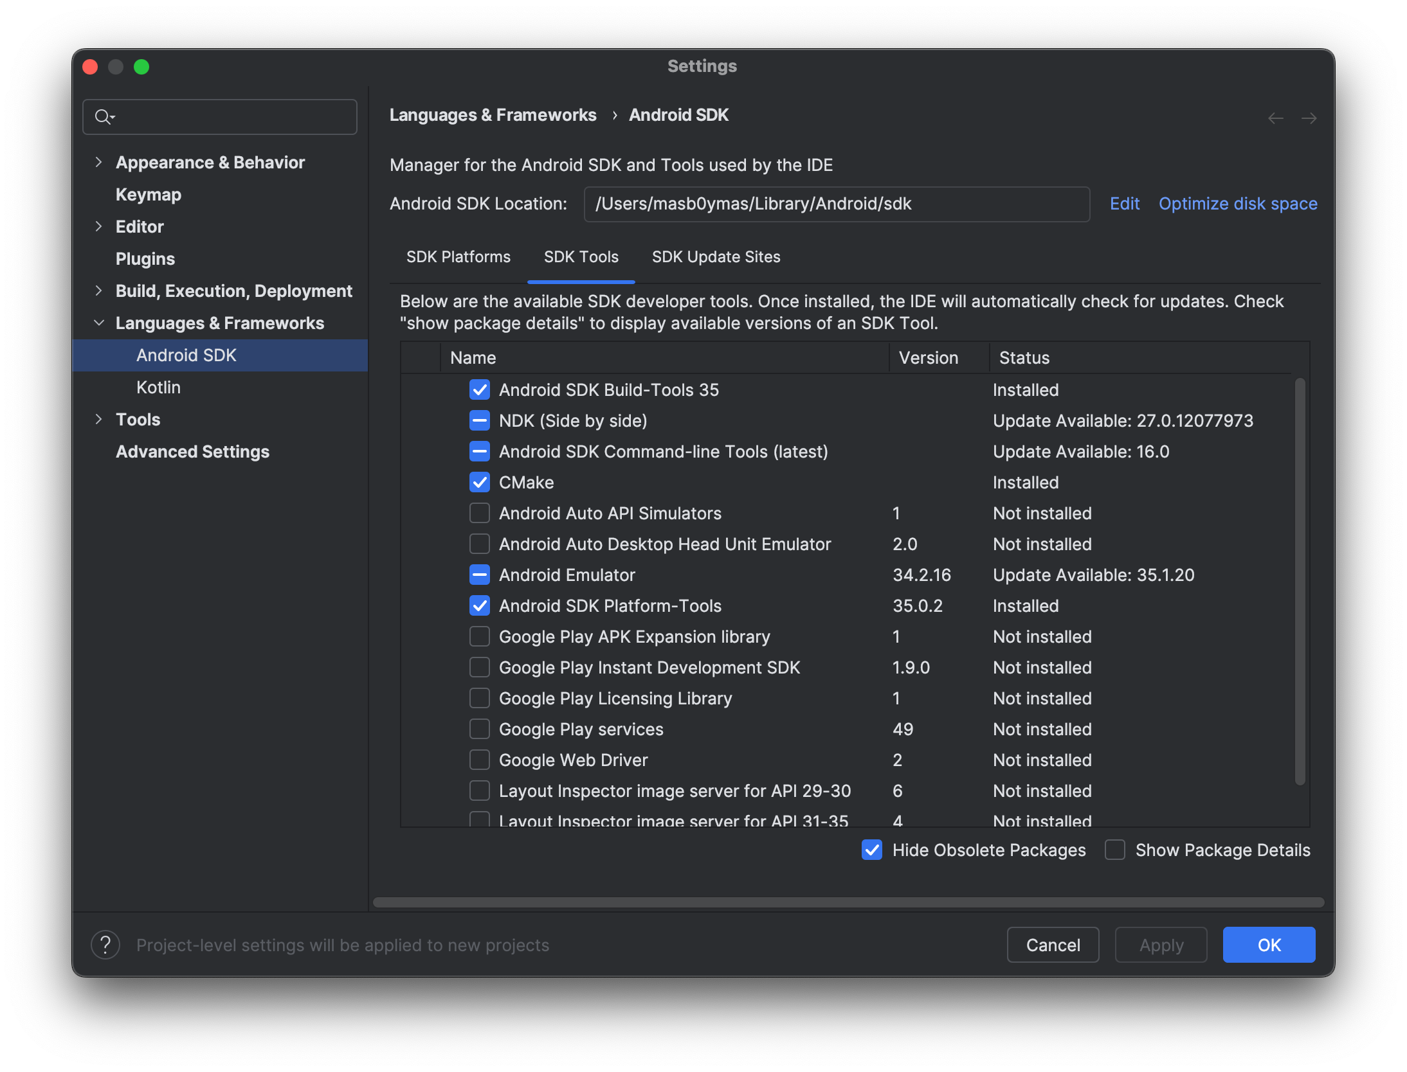Viewport: 1407px width, 1072px height.
Task: Click the SDK tools list vertical scrollbar
Action: tap(1300, 582)
